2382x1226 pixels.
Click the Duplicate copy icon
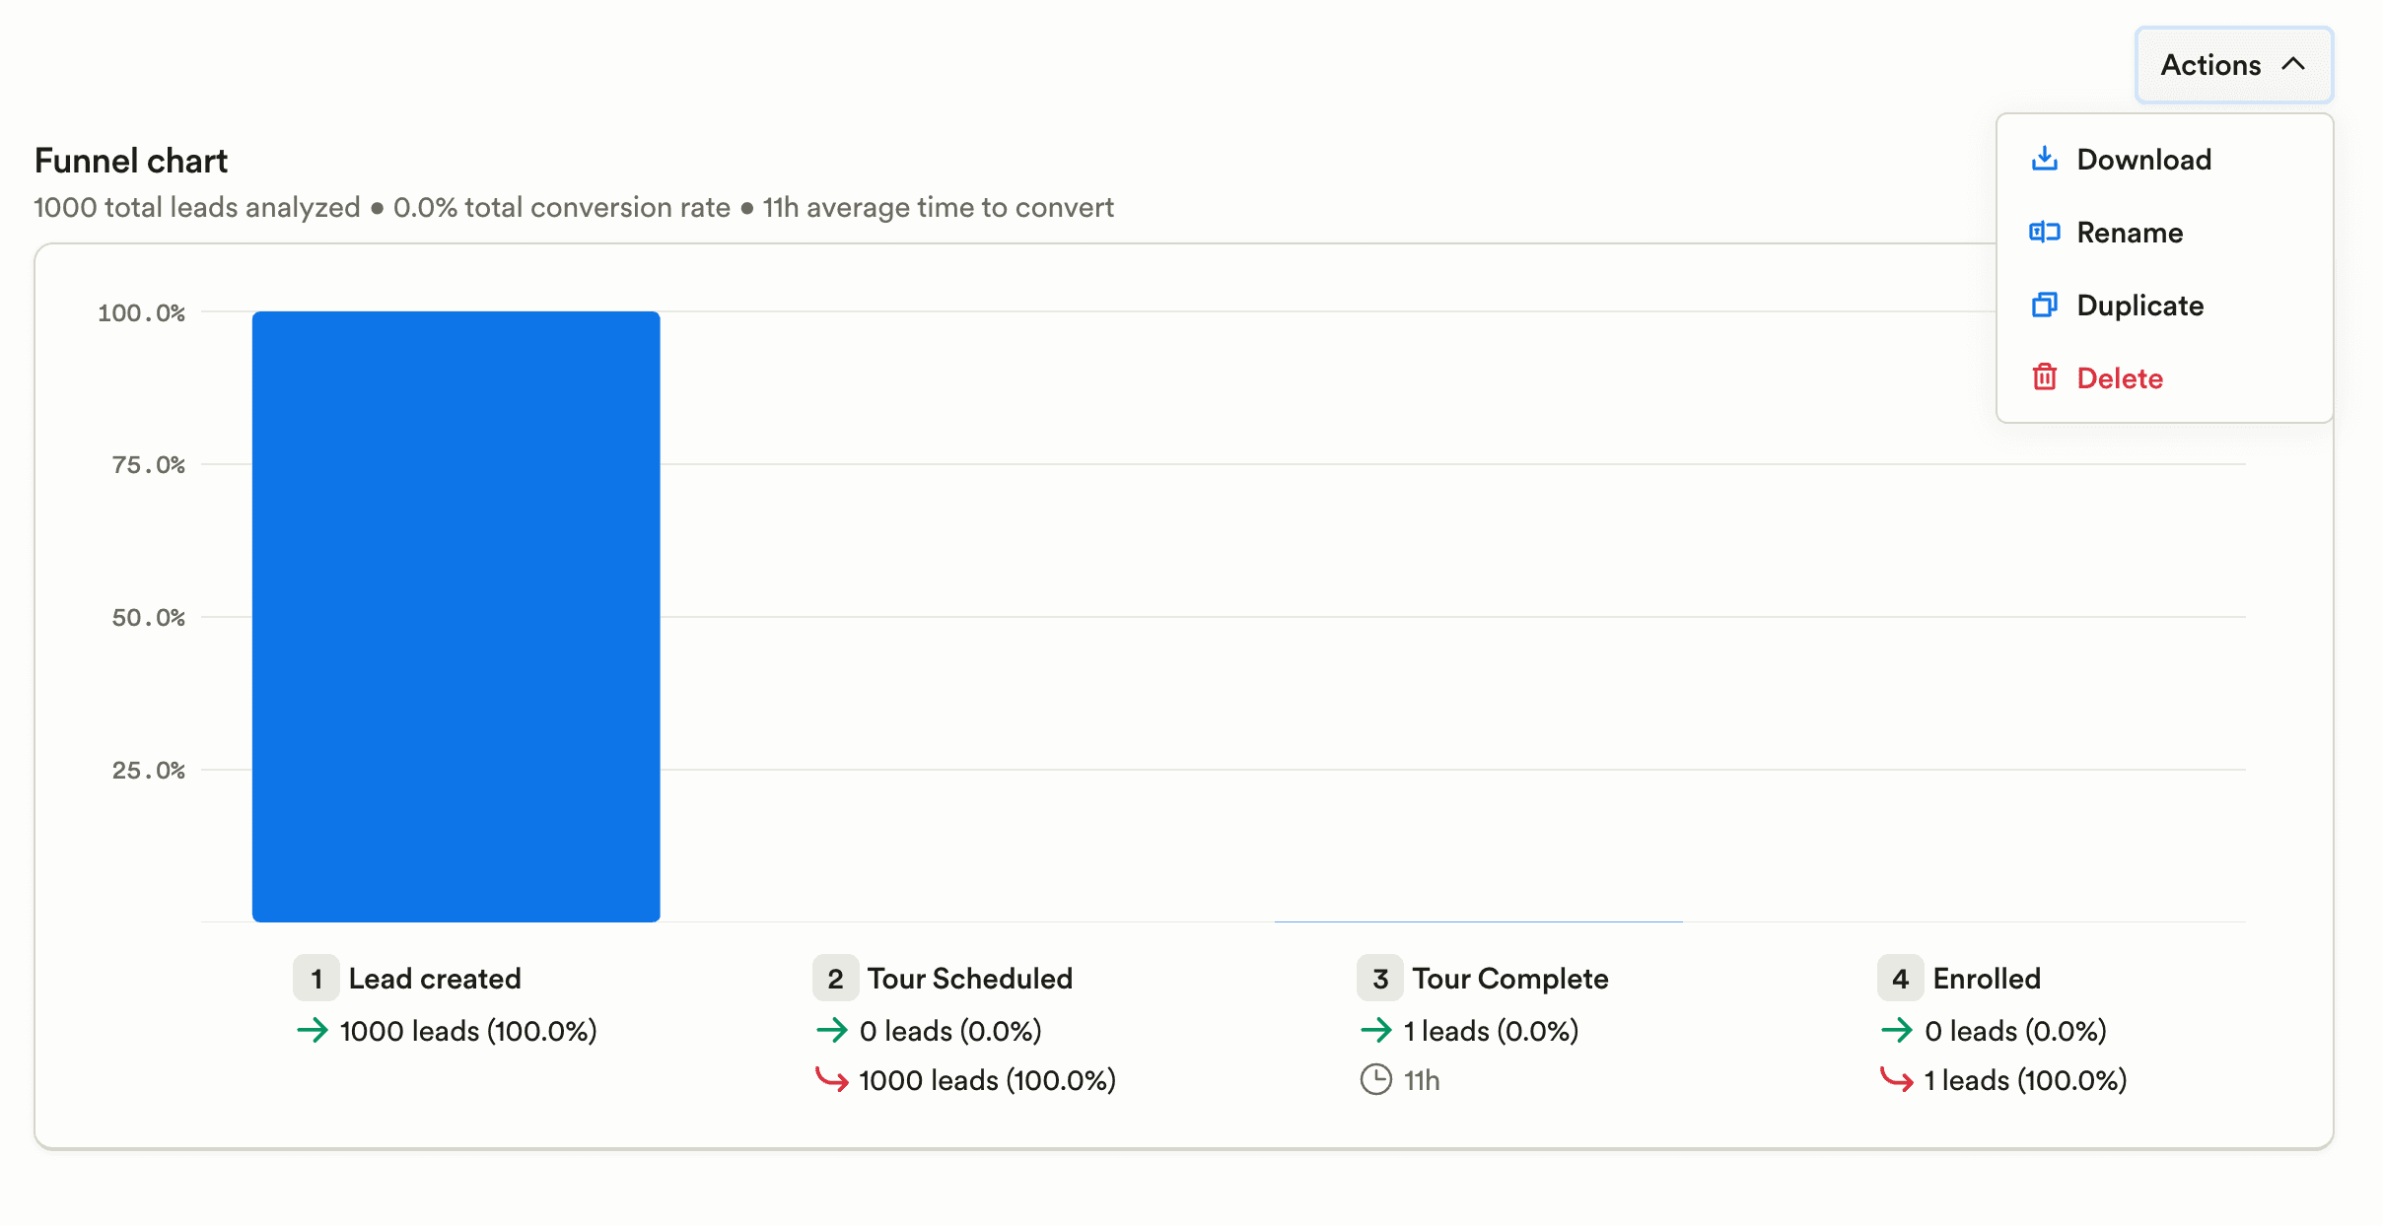2045,305
